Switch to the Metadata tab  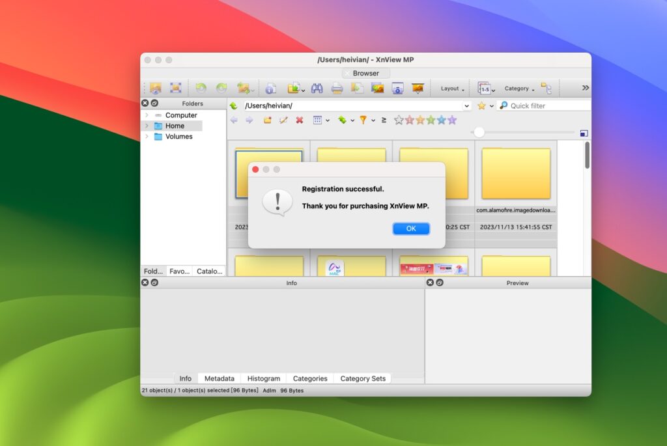pyautogui.click(x=219, y=378)
